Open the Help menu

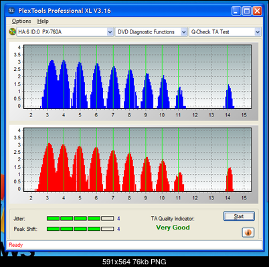click(x=43, y=21)
